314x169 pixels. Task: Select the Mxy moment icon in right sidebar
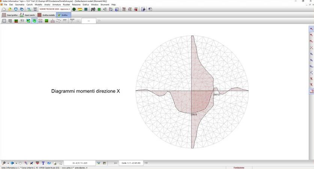[x=311, y=41]
